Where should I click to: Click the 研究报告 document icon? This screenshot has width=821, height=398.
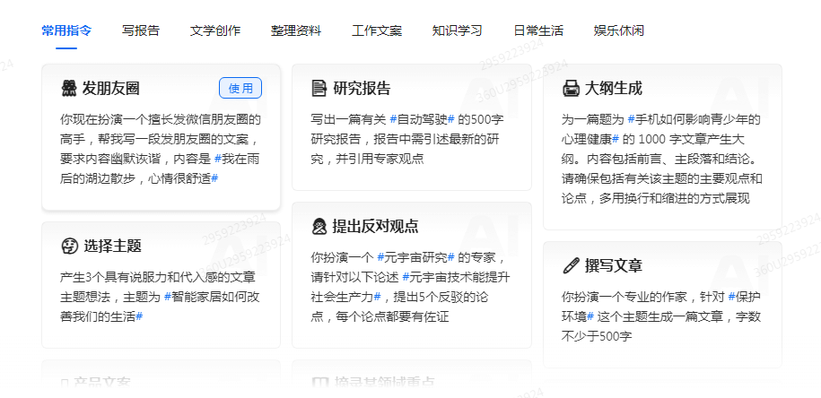[x=319, y=88]
